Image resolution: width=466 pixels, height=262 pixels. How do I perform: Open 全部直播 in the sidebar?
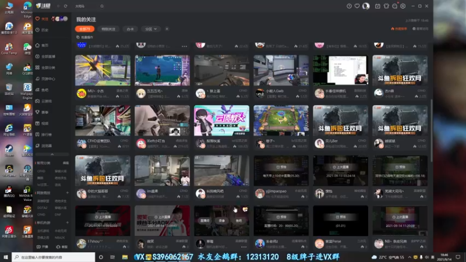[x=45, y=56]
